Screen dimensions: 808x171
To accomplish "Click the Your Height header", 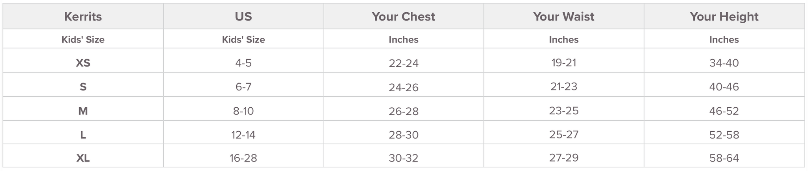I will [724, 17].
